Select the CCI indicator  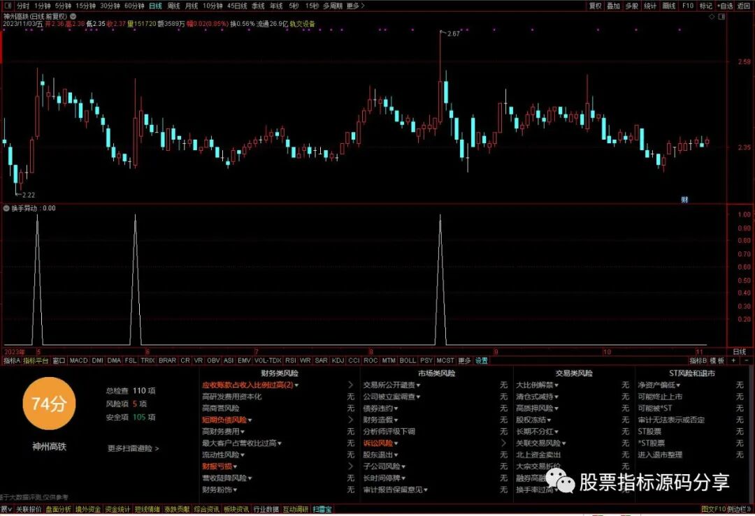pyautogui.click(x=354, y=360)
